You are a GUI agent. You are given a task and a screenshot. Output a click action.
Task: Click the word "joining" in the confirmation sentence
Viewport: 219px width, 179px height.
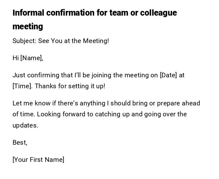[101, 75]
